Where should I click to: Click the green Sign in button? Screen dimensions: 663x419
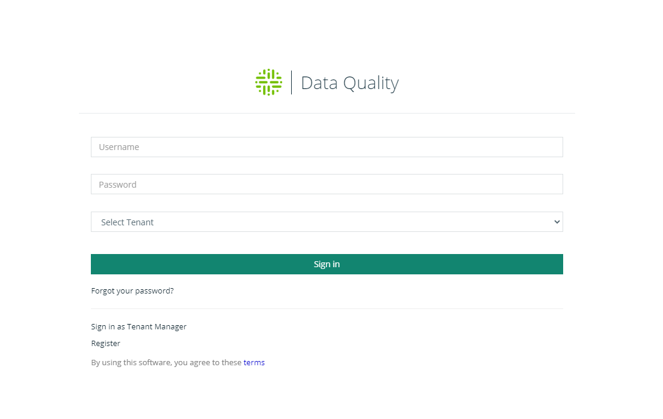click(327, 264)
